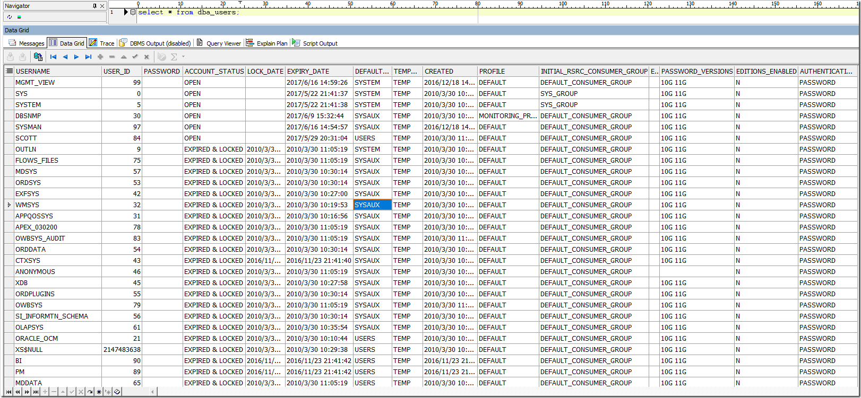This screenshot has height=398, width=861.
Task: Select the SCOTT username cell
Action: click(58, 138)
